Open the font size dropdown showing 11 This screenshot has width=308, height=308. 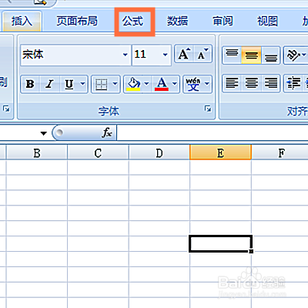coord(166,55)
